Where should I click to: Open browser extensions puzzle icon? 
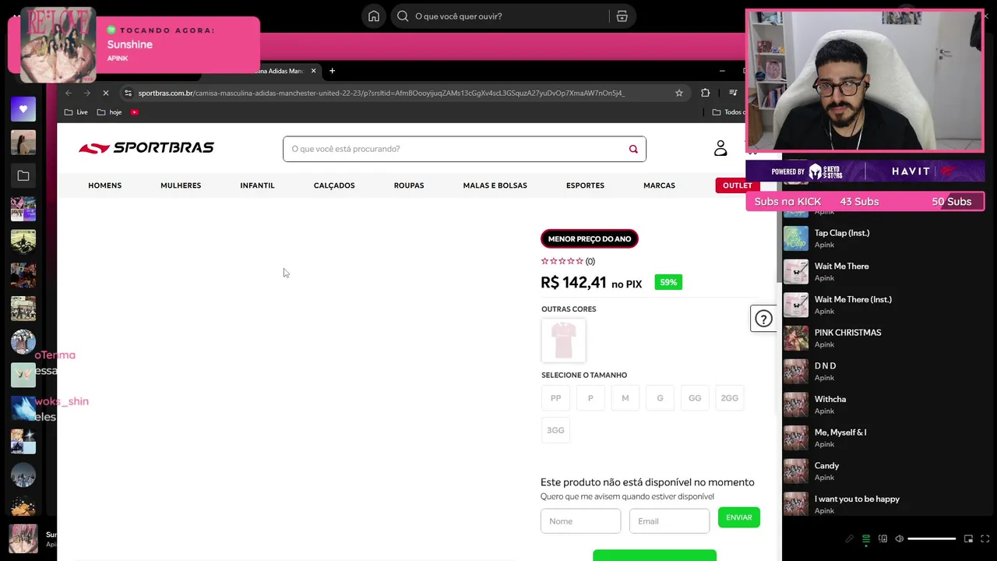705,93
